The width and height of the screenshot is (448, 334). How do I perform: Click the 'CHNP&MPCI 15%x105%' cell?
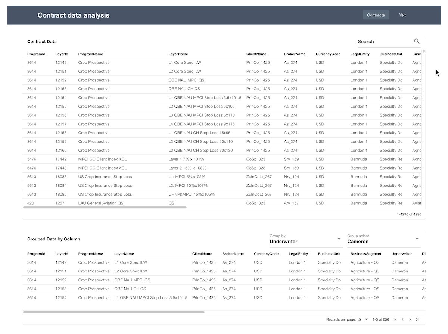[x=192, y=195]
